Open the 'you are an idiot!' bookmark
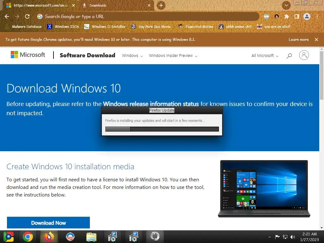Screen dimensions: 324x243 (x=274, y=27)
